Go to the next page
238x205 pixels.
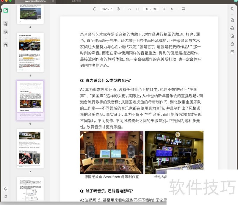tap(164, 9)
